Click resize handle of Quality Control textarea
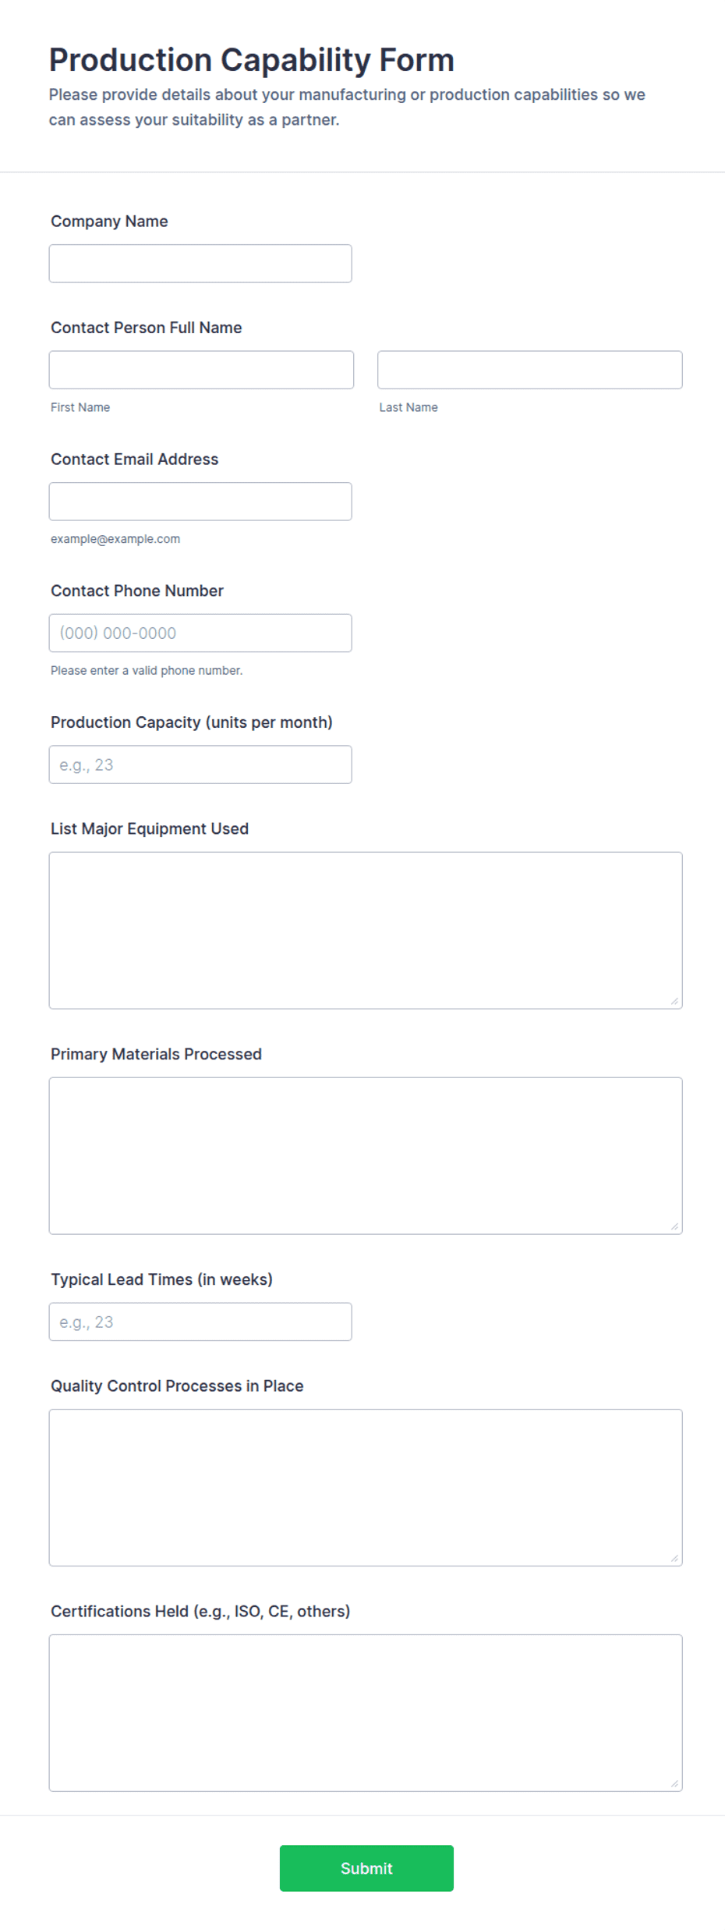This screenshot has height=1930, width=725. (675, 1559)
